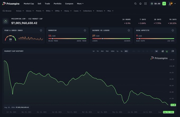180x117 pixels.
Task: Click the Aug 15, 2026 date label
Action: (x=169, y=112)
